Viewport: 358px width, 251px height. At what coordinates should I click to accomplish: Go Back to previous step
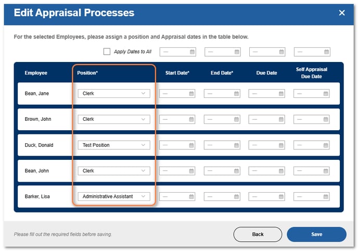[258, 234]
